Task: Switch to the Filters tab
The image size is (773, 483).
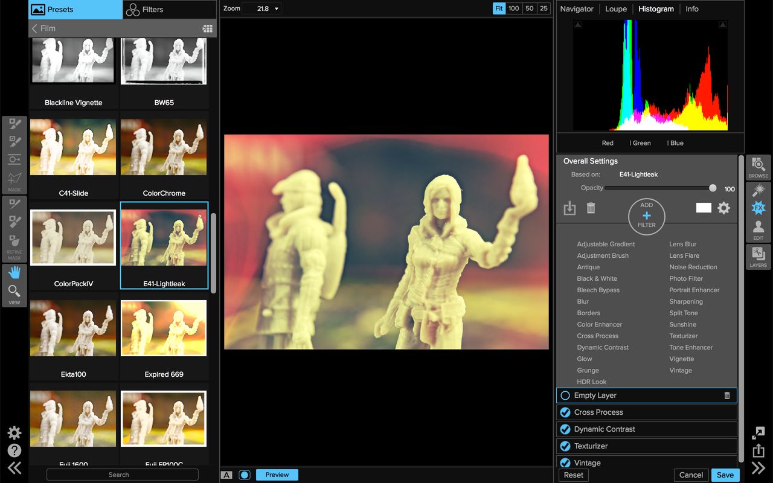Action: pos(169,10)
